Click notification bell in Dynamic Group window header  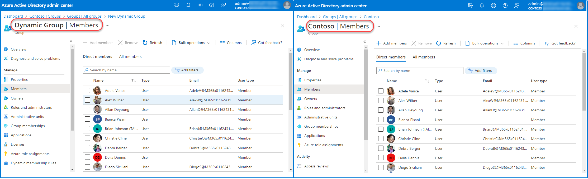188,5
